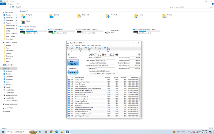Collapse the Quick access tree node
The width and height of the screenshot is (214, 134).
coord(2,12)
